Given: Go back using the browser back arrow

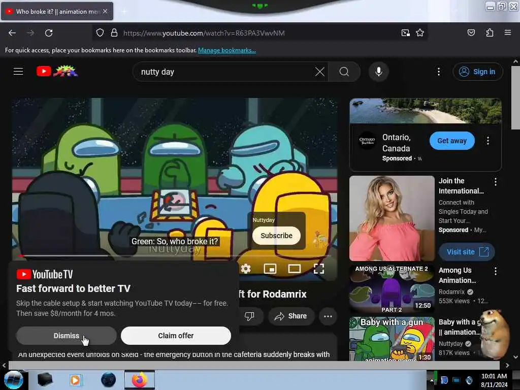Looking at the screenshot, I should click(x=12, y=33).
